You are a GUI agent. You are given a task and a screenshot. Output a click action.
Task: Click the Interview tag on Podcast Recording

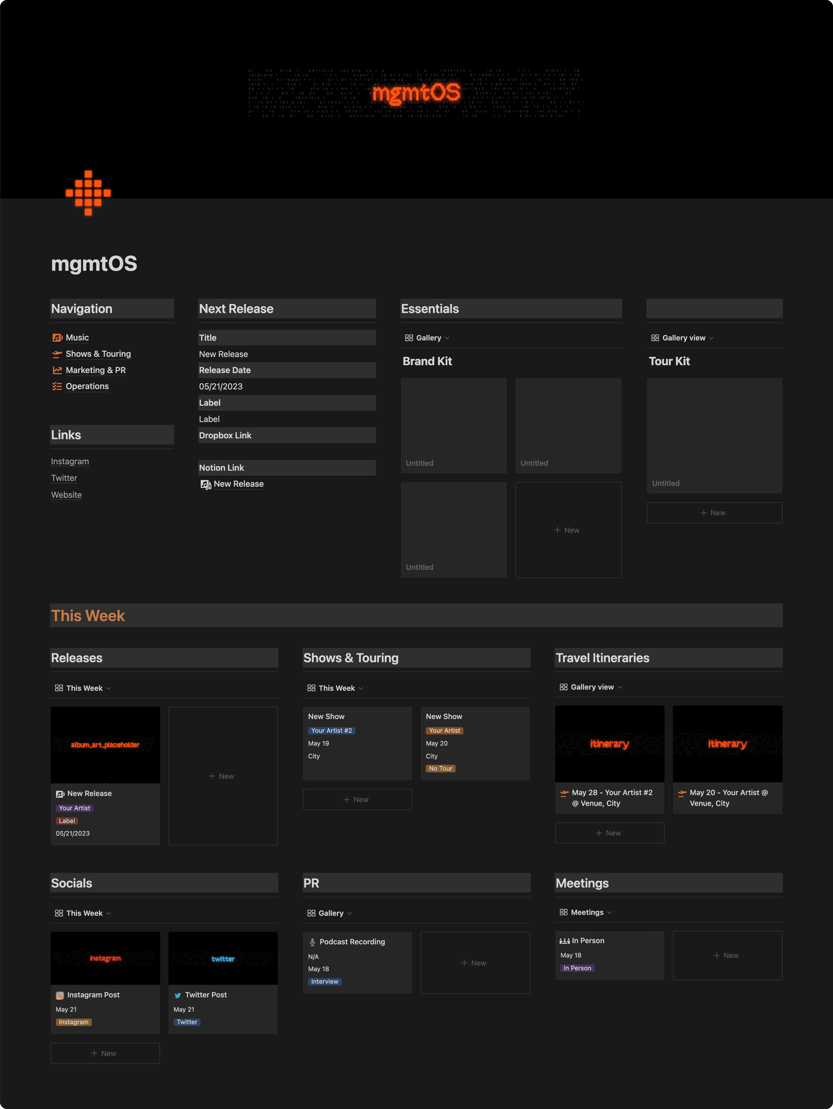click(324, 982)
